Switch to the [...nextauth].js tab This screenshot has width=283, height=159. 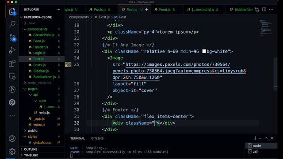click(x=203, y=10)
